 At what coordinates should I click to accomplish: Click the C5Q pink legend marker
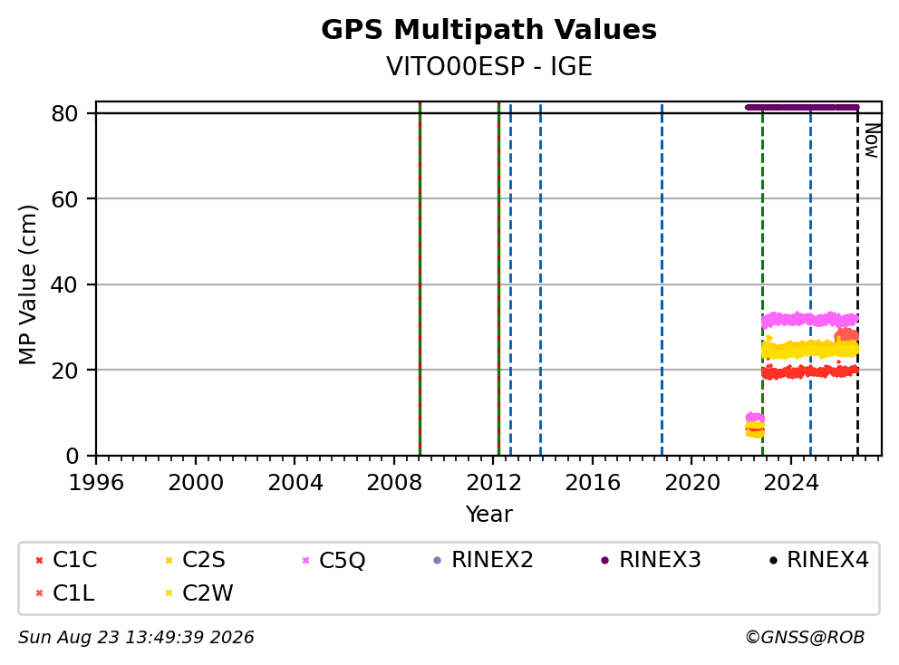tap(305, 560)
